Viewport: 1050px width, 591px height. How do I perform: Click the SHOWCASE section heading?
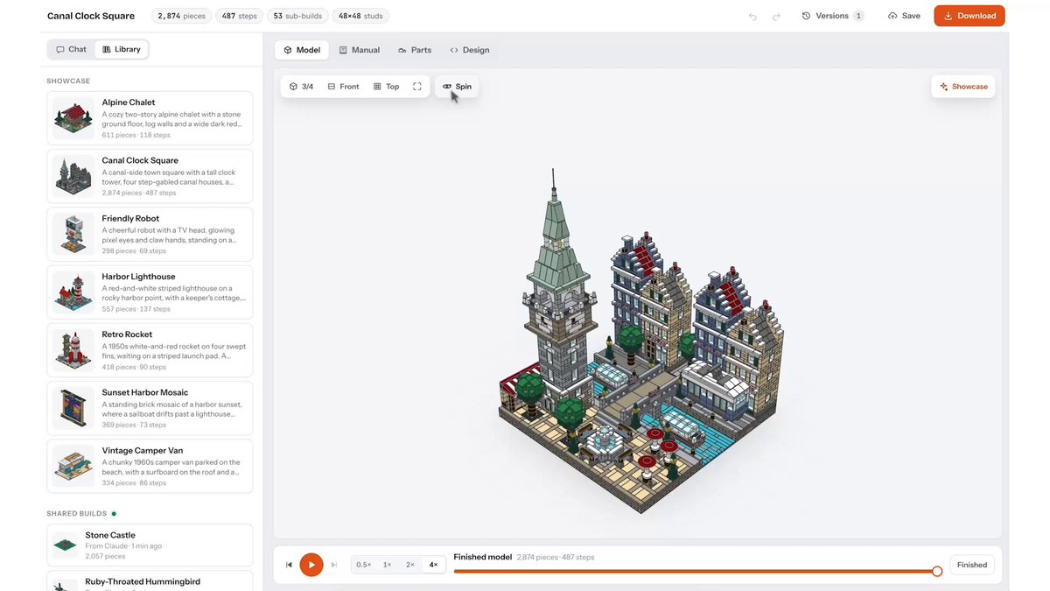pyautogui.click(x=68, y=81)
